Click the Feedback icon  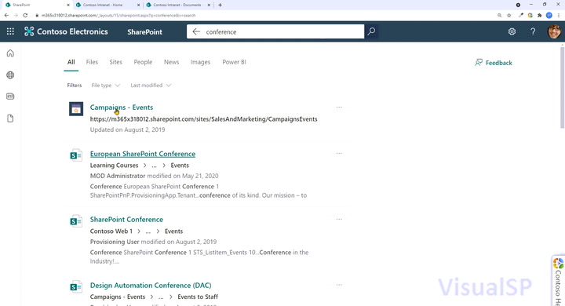click(479, 63)
